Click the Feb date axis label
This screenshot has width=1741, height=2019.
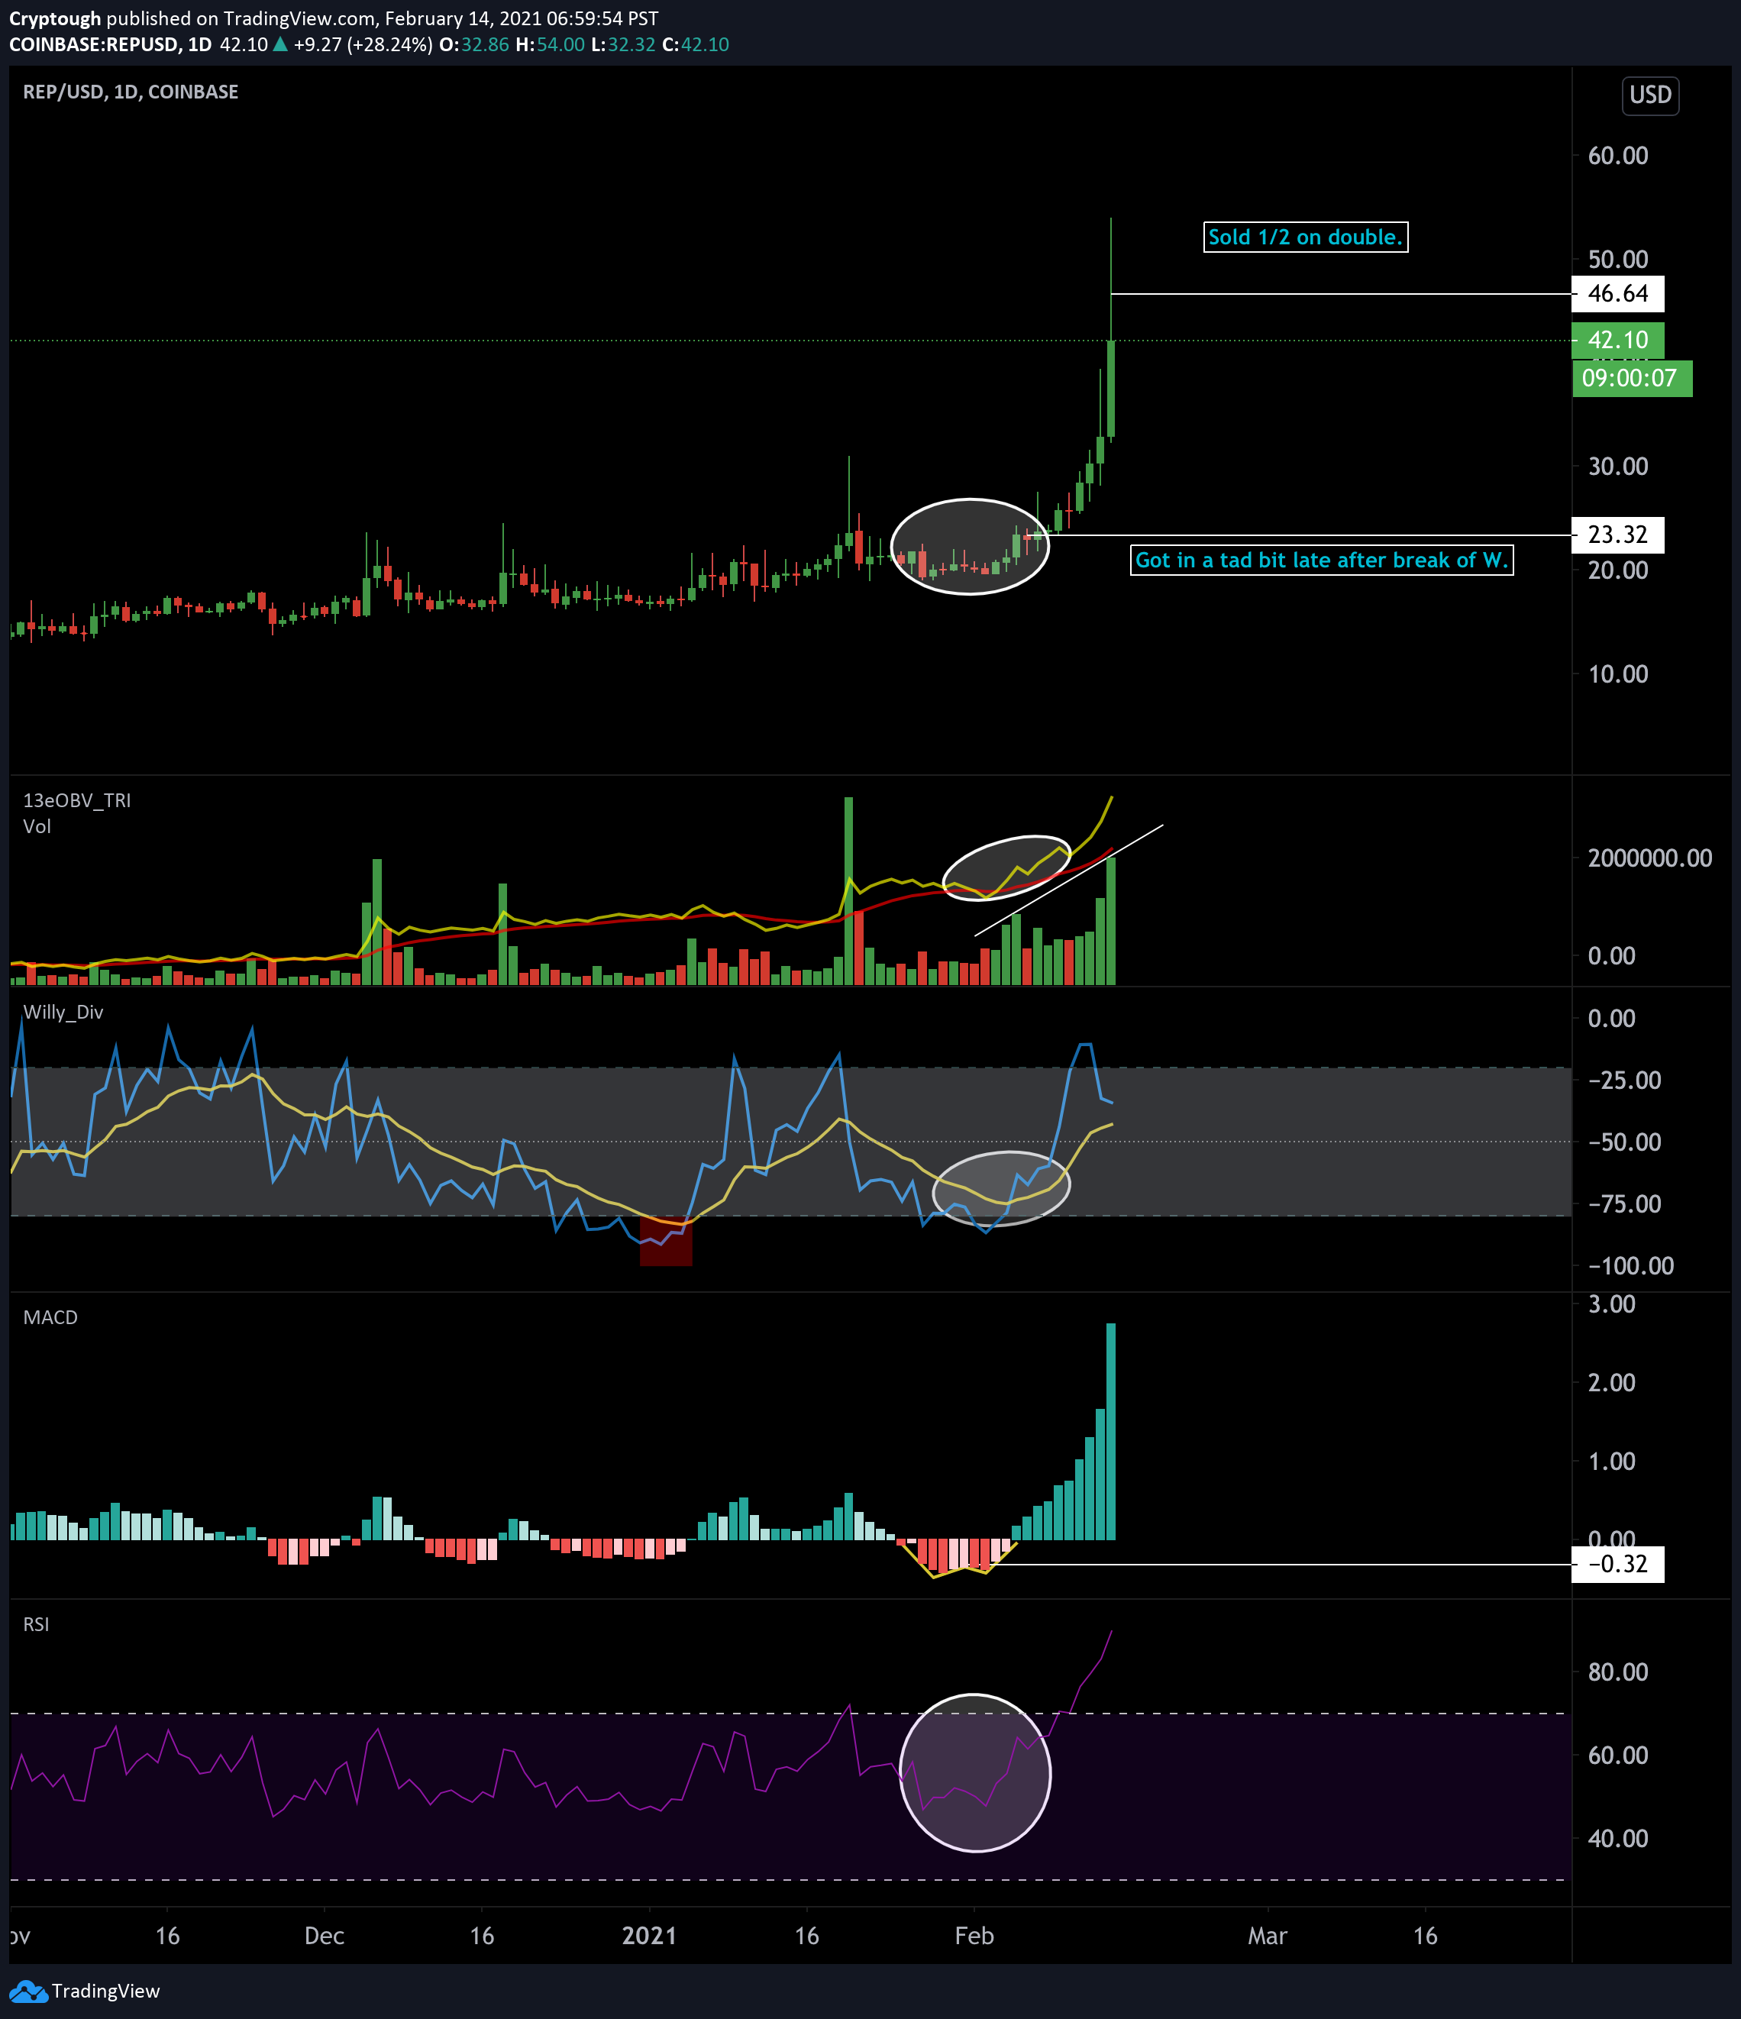pyautogui.click(x=974, y=1935)
